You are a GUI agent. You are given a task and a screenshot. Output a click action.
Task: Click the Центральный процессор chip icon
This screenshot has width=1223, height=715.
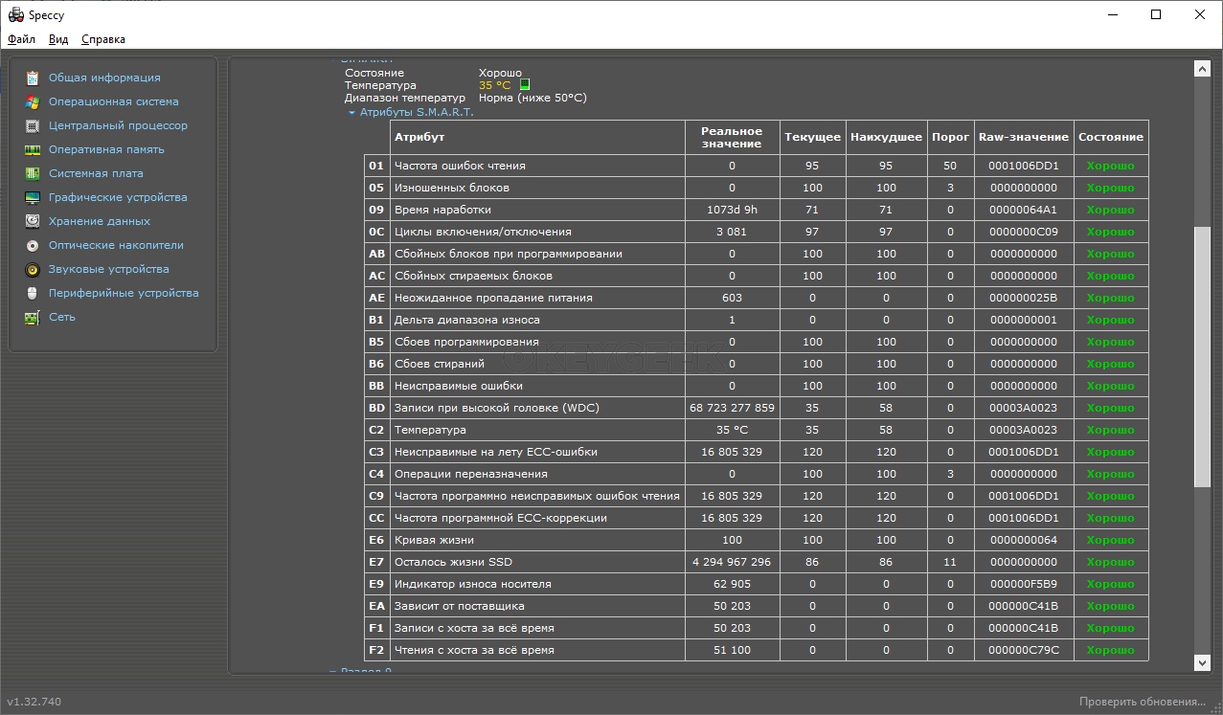tap(33, 125)
